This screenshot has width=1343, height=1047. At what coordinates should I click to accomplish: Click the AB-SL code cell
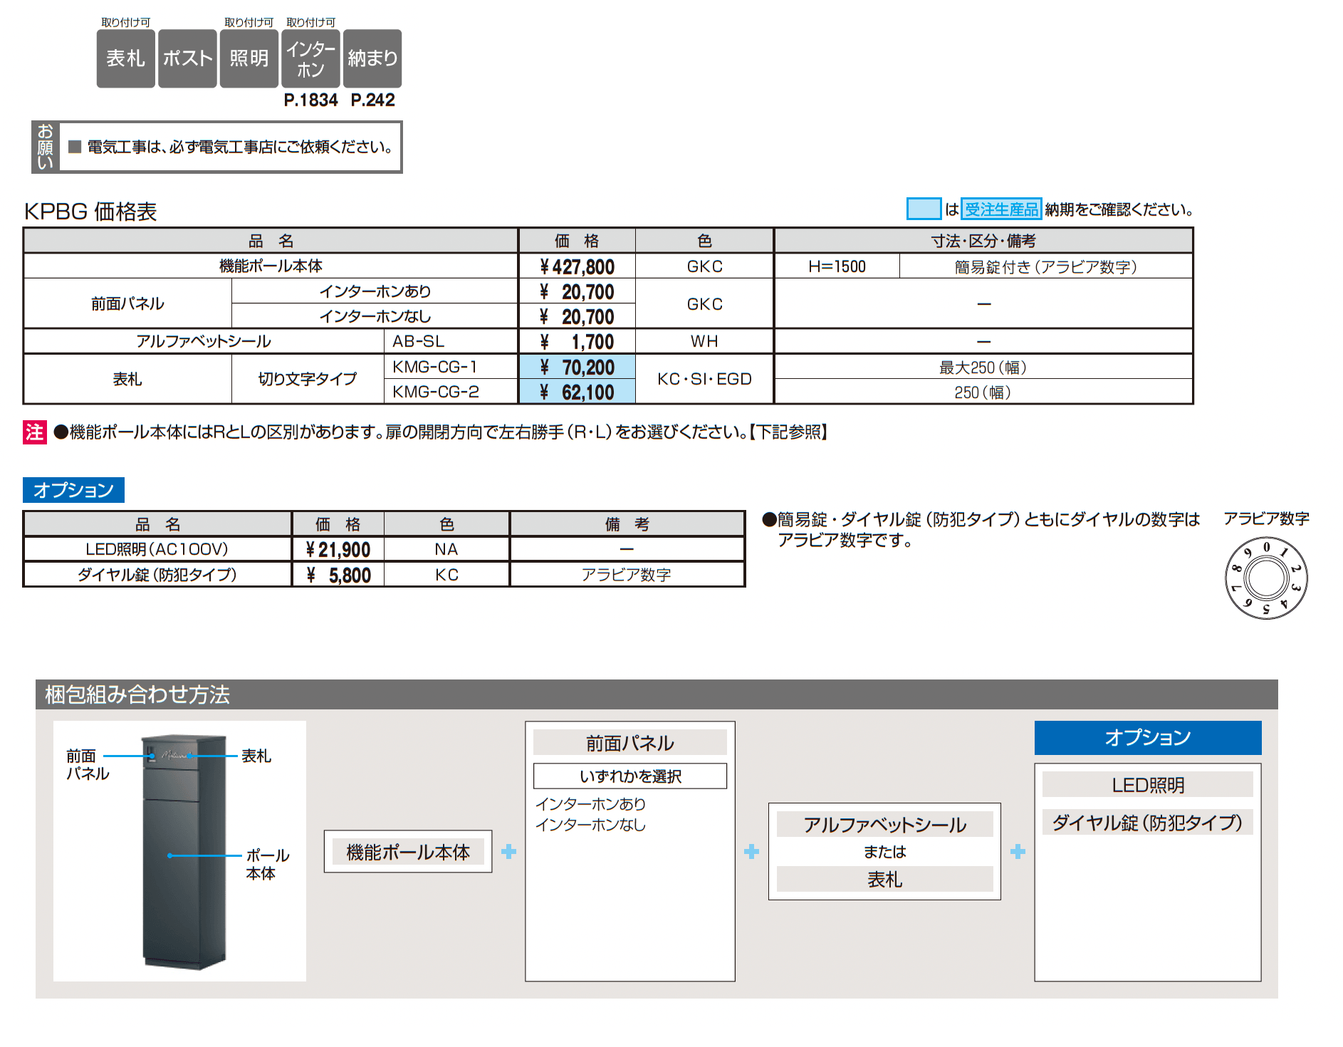(x=451, y=341)
